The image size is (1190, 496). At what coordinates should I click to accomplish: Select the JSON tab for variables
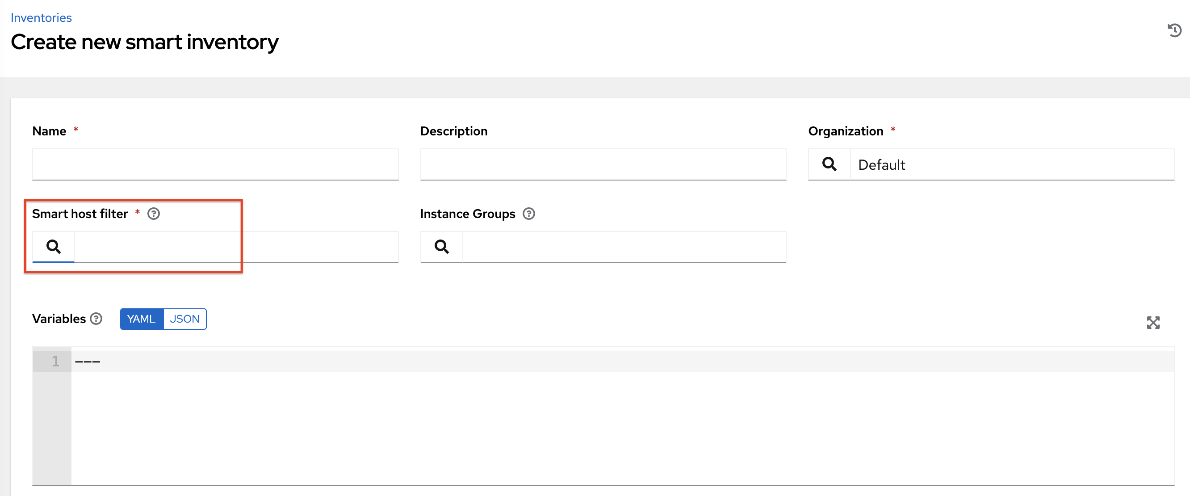[184, 319]
